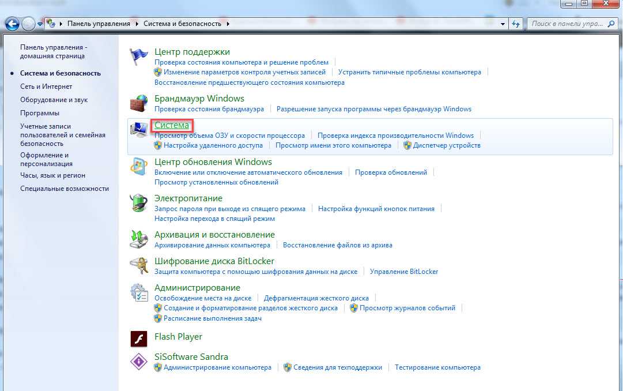Click the BitLocker drive encryption icon
Screen dimensions: 623x391
pos(139,265)
